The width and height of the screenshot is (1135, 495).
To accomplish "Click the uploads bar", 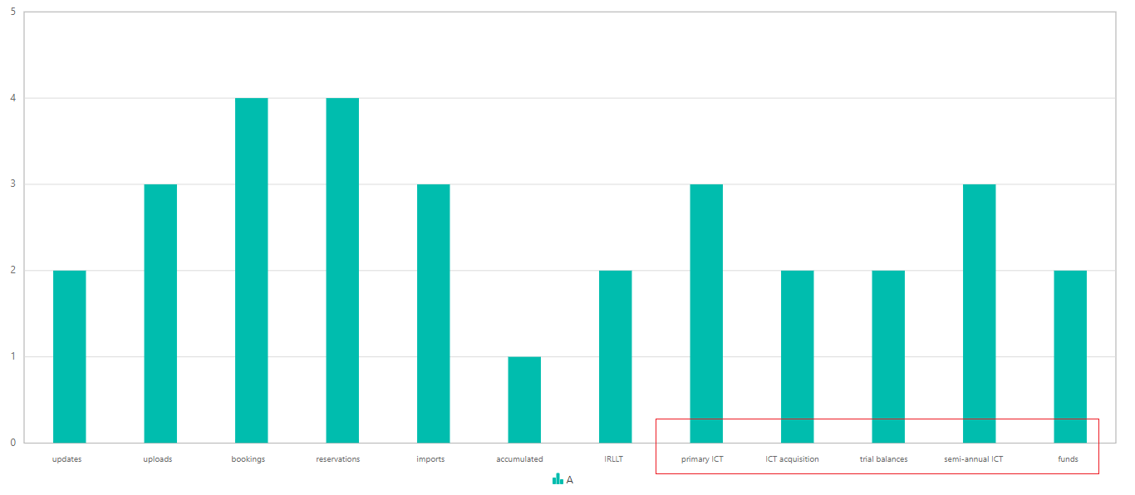I will tap(160, 313).
